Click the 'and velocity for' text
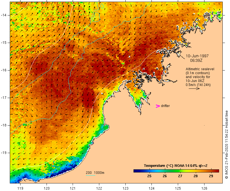 (x=198, y=77)
